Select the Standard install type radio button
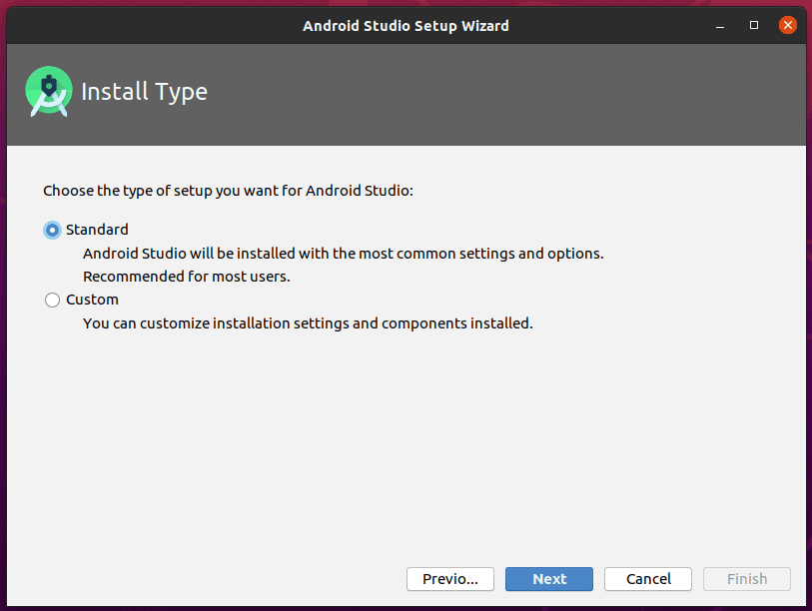This screenshot has width=812, height=611. tap(52, 230)
